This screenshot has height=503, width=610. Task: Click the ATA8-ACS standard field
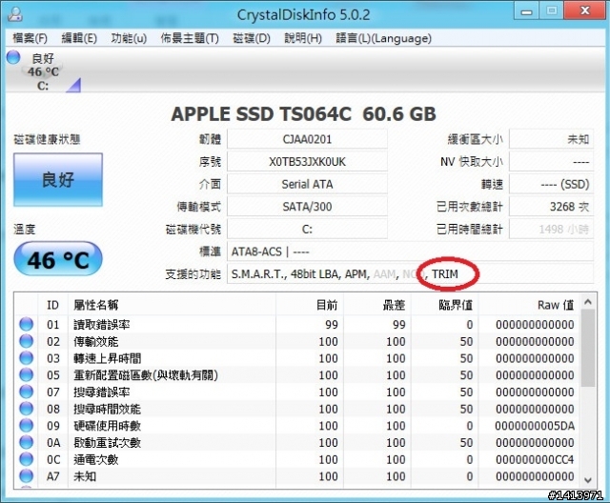tap(410, 251)
